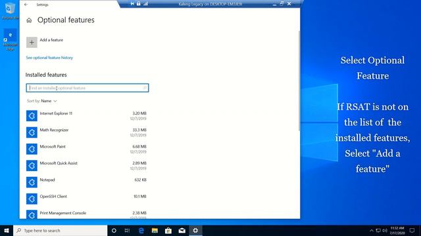Launch Microsoft Edge from the taskbar
This screenshot has height=236, width=421.
(x=141, y=230)
